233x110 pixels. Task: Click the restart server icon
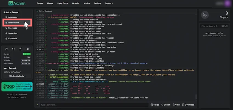[x=13, y=49]
